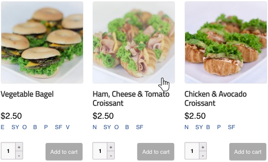Open the Chicken & Avocado Croissant photo
The image size is (268, 162).
pos(225,42)
